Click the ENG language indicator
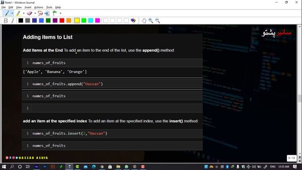302x170 pixels. point(273,167)
